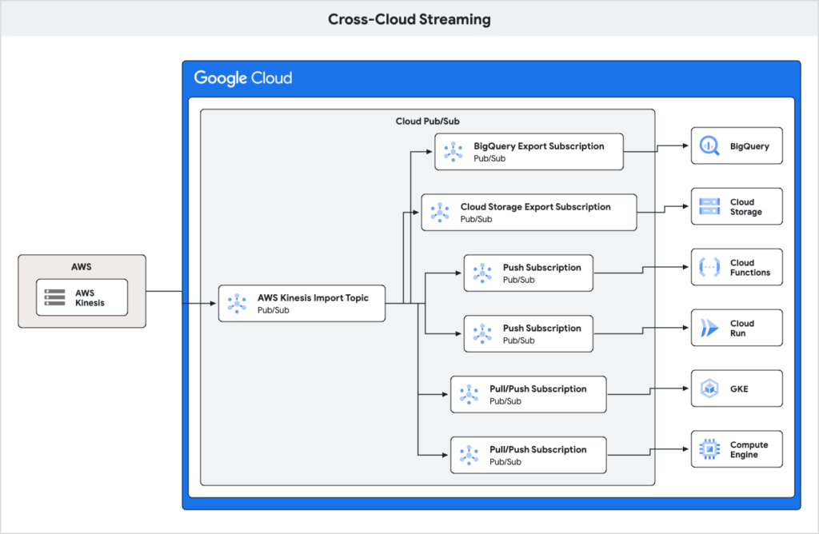Click the Google Cloud logo
This screenshot has width=819, height=534.
point(242,78)
